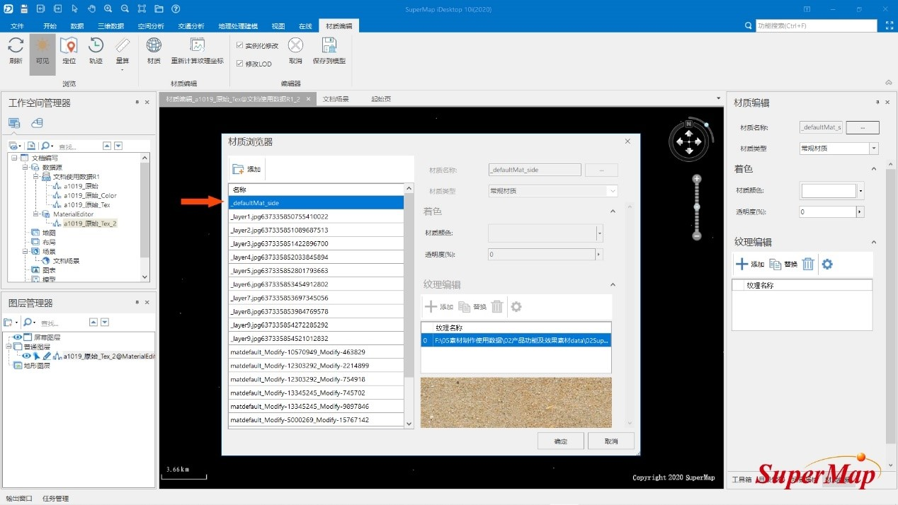Toggle visibility eye of 屏幕图层
Image resolution: width=898 pixels, height=505 pixels.
(x=18, y=337)
